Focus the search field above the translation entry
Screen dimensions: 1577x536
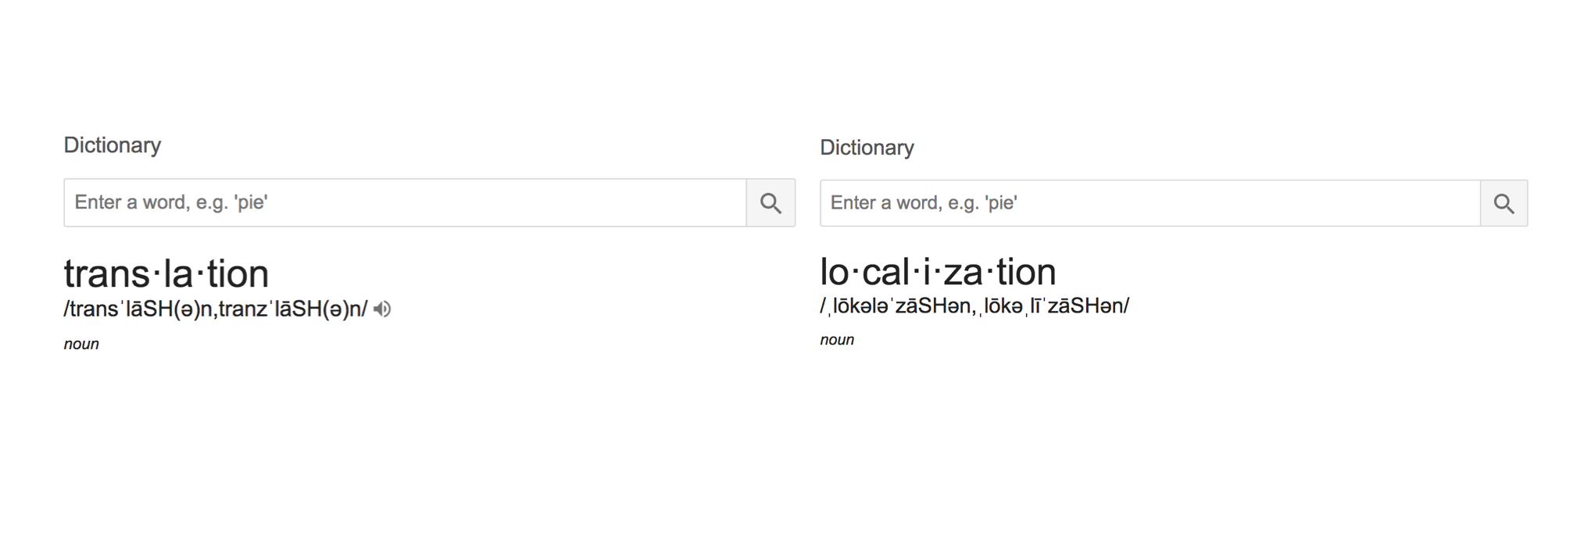click(x=405, y=203)
